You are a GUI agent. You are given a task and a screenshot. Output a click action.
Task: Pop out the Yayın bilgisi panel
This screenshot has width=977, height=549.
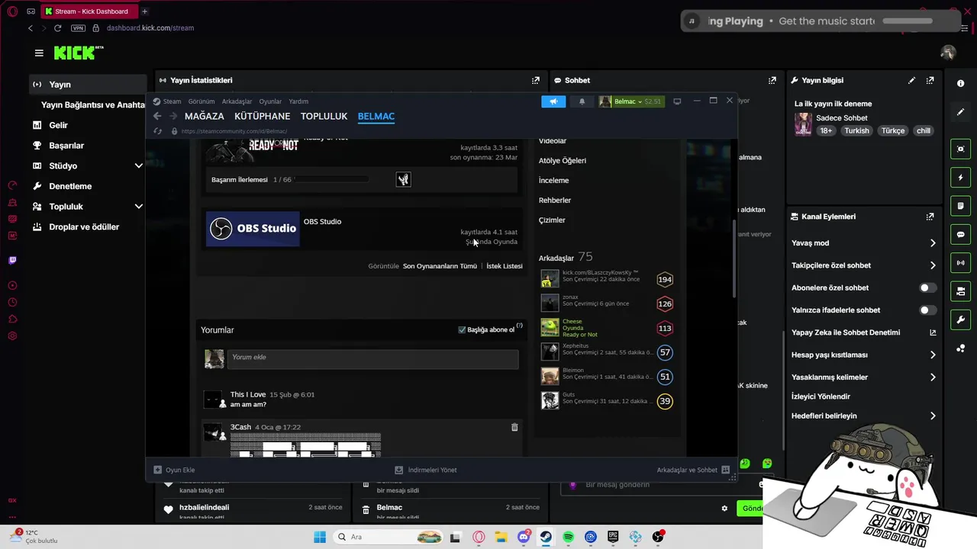pos(930,80)
